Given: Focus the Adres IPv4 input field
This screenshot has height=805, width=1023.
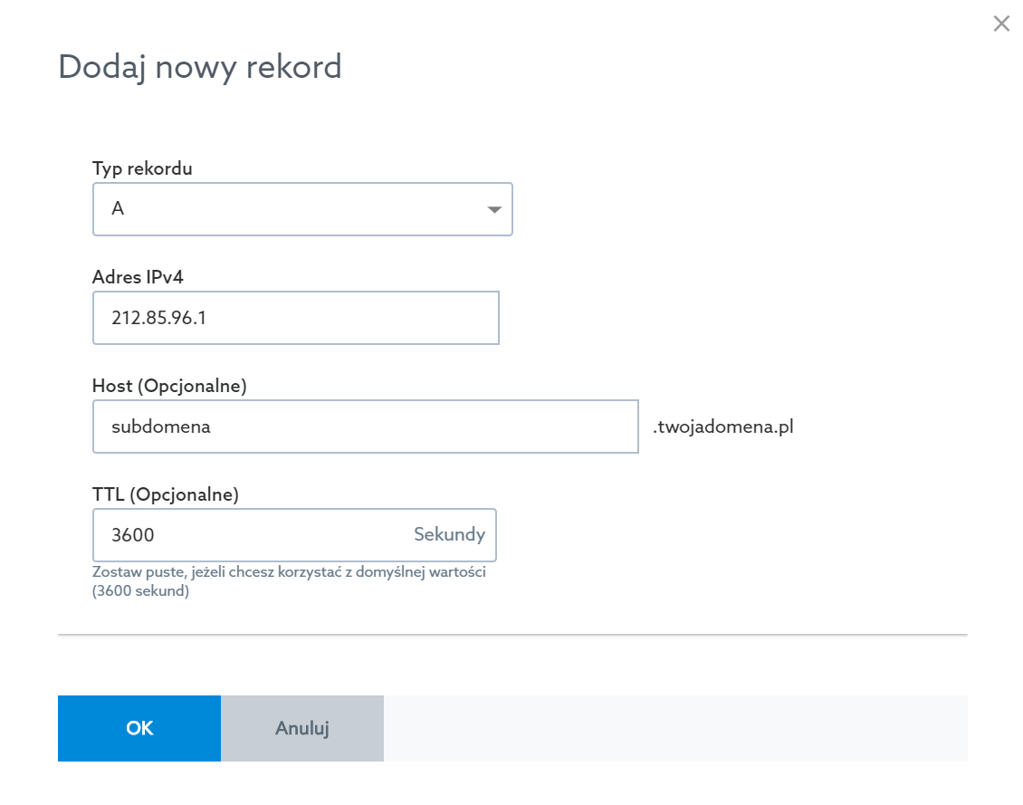Looking at the screenshot, I should (x=295, y=318).
